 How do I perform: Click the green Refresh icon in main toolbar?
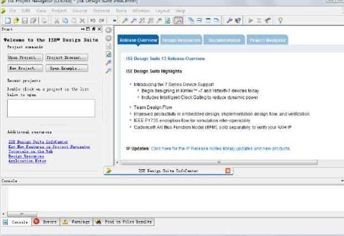click(168, 20)
